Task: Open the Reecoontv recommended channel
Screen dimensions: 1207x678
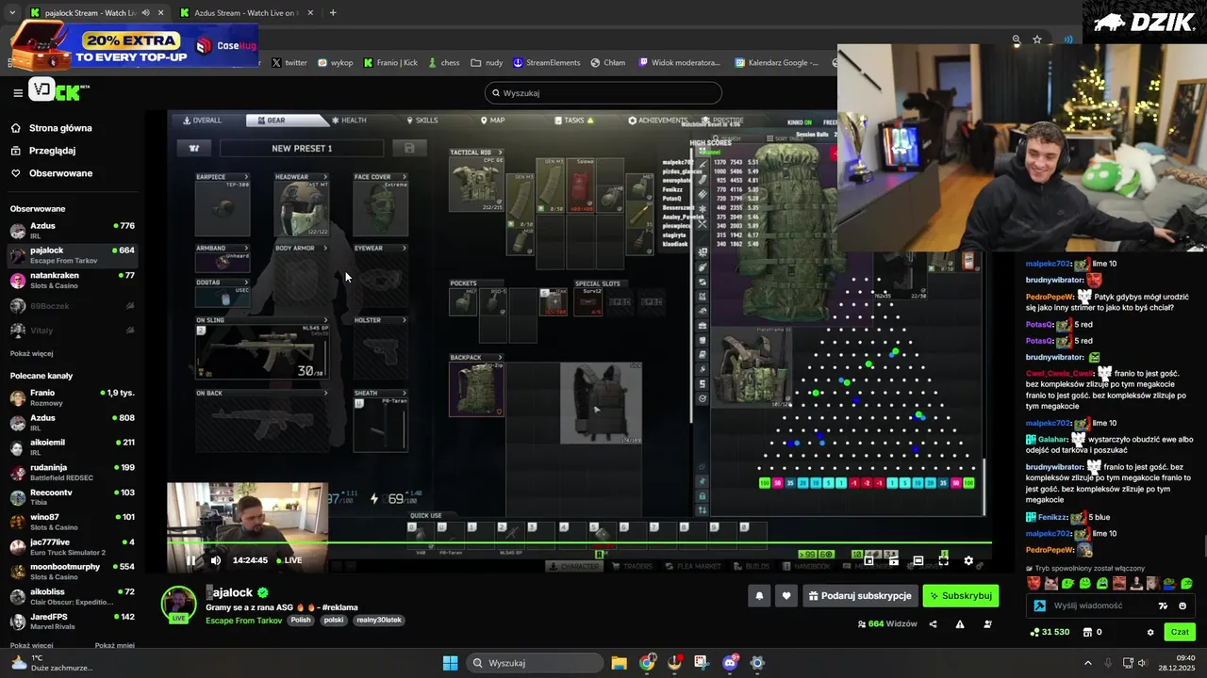Action: tap(73, 497)
